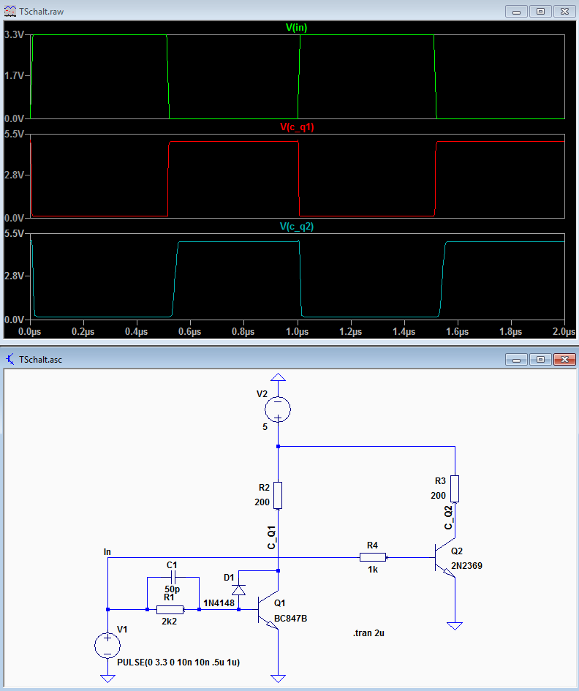
Task: Click the Q1 reference designator label
Action: coord(280,603)
